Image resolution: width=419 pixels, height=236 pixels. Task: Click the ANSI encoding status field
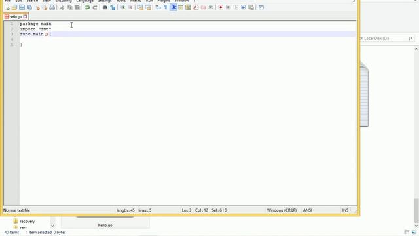coord(307,210)
